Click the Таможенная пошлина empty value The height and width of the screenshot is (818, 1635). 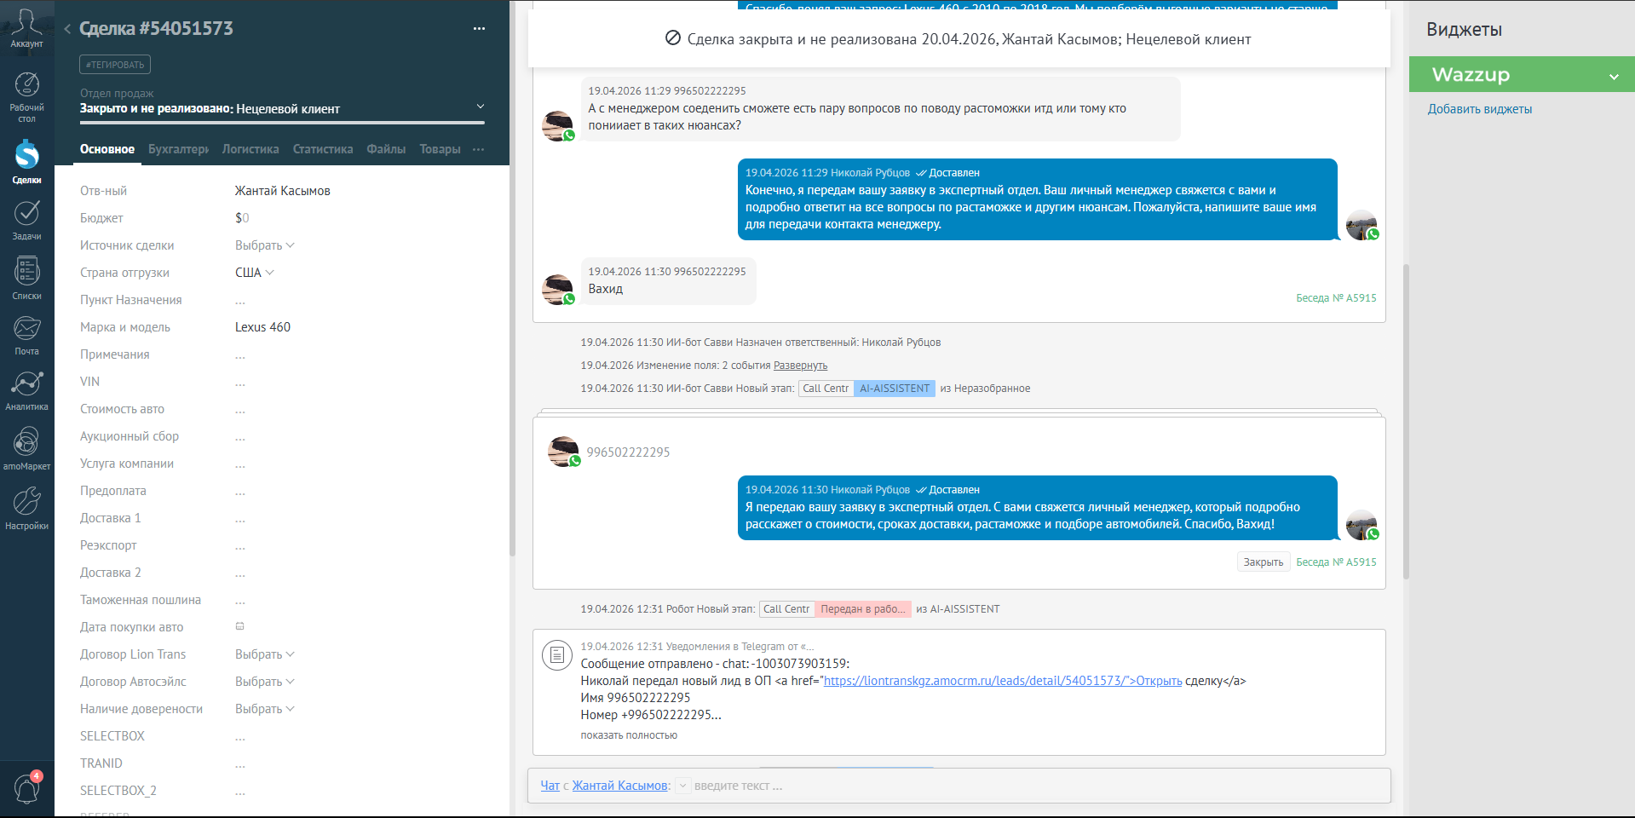click(x=240, y=600)
